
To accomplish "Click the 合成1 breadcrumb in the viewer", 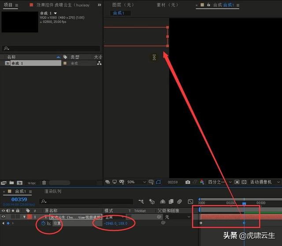I will point(119,13).
